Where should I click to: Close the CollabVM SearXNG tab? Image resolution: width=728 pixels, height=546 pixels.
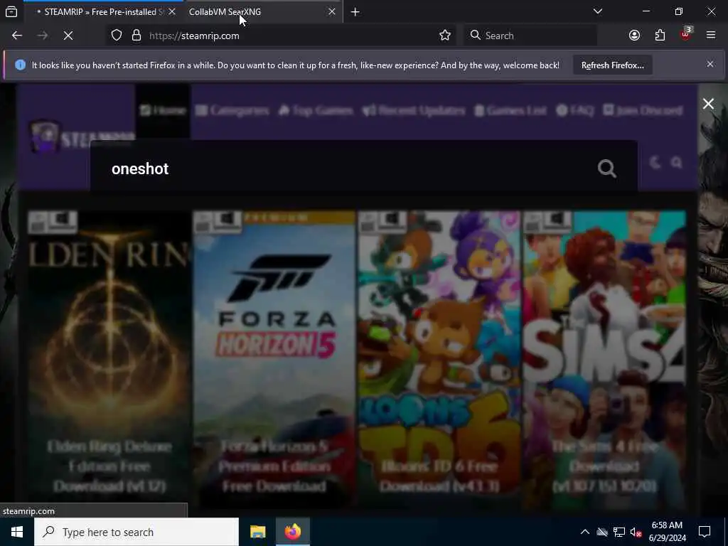click(332, 11)
